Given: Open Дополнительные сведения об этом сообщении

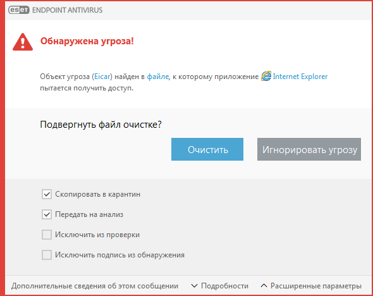Looking at the screenshot, I should [95, 286].
